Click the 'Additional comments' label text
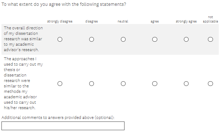This screenshot has width=221, height=132. (58, 117)
